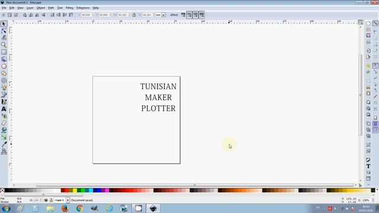The height and width of the screenshot is (213, 379).
Task: Open the Extensions menu
Action: (83, 8)
